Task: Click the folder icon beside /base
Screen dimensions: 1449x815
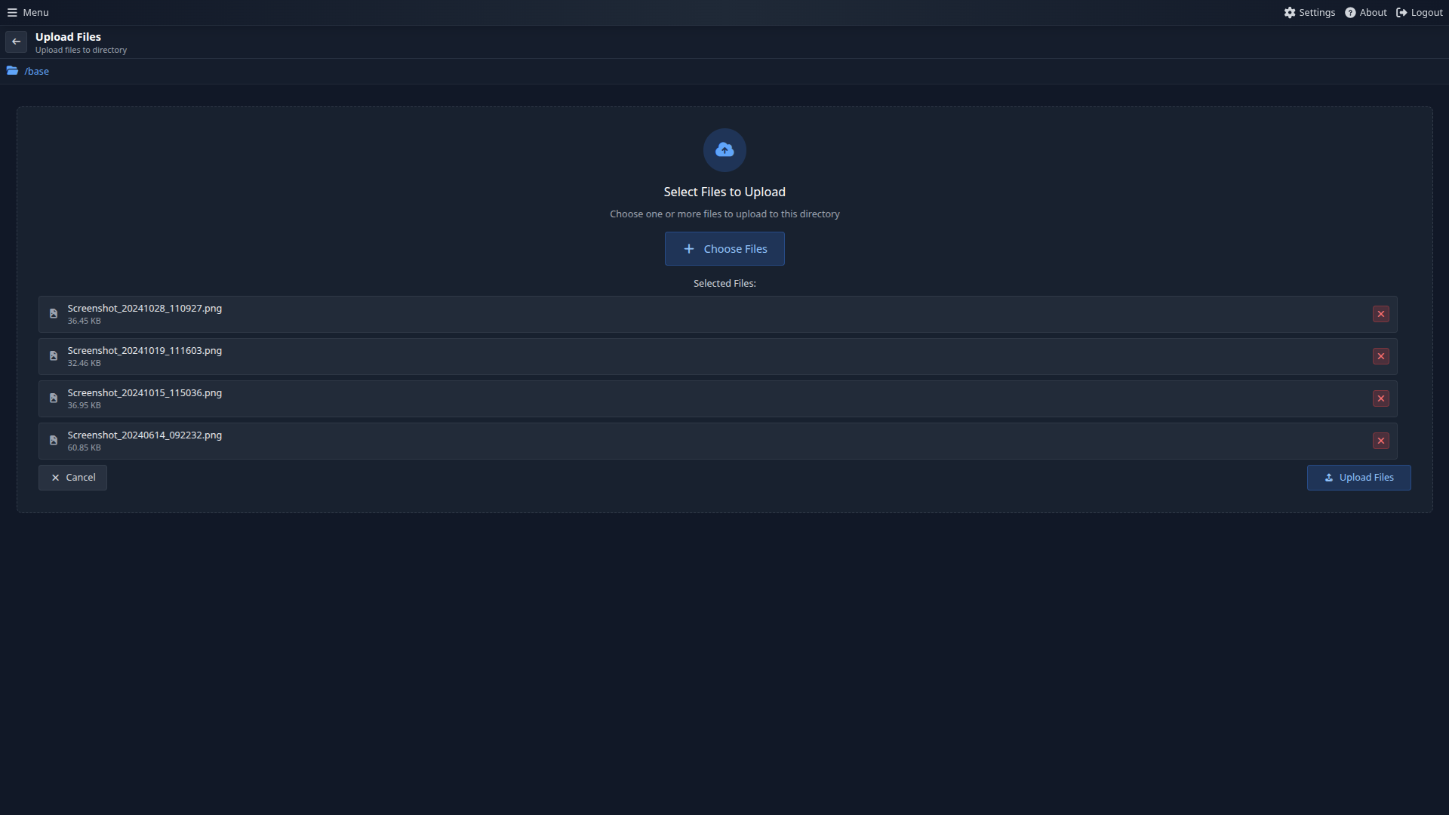Action: [12, 71]
